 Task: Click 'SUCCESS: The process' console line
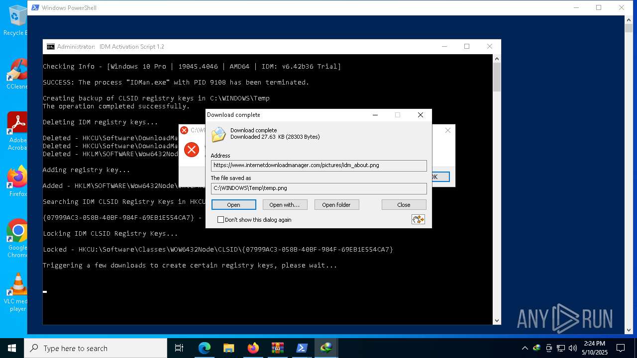[x=176, y=83]
